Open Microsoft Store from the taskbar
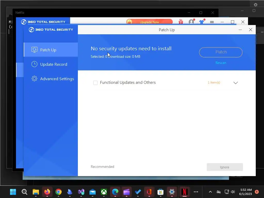The image size is (264, 198). tap(160, 192)
